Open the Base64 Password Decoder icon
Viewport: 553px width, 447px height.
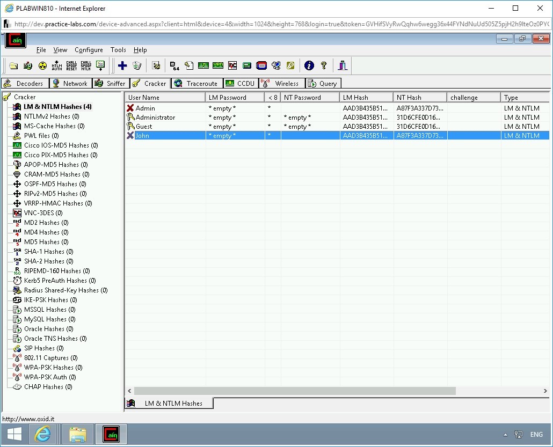click(x=173, y=65)
